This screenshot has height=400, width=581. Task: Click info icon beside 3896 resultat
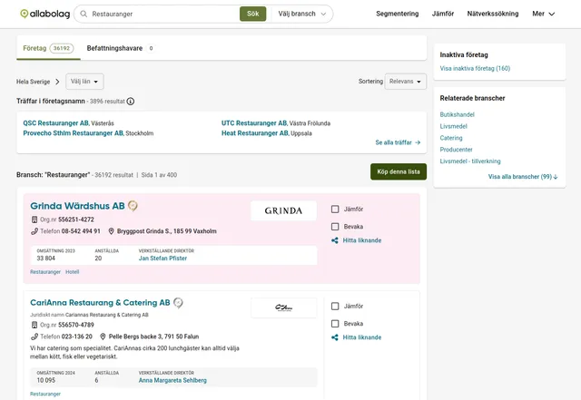[131, 102]
